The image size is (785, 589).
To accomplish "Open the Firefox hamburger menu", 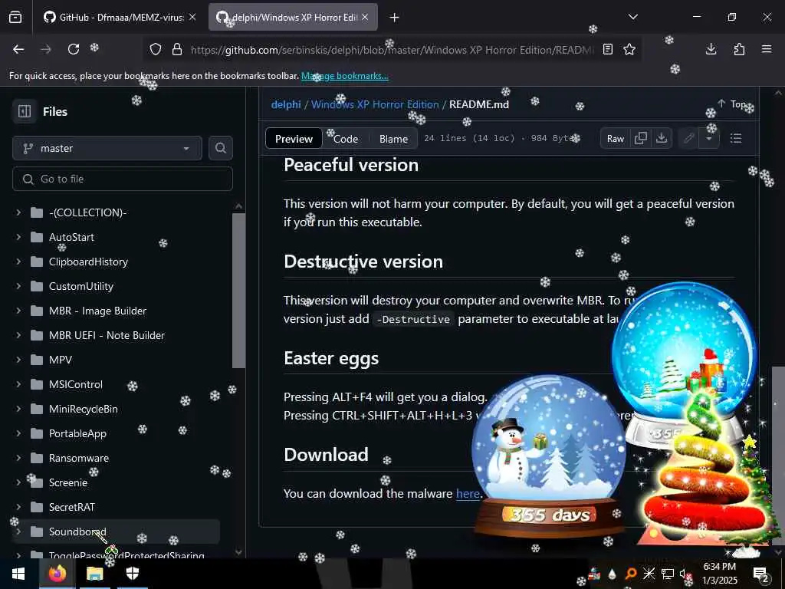I will (x=767, y=49).
